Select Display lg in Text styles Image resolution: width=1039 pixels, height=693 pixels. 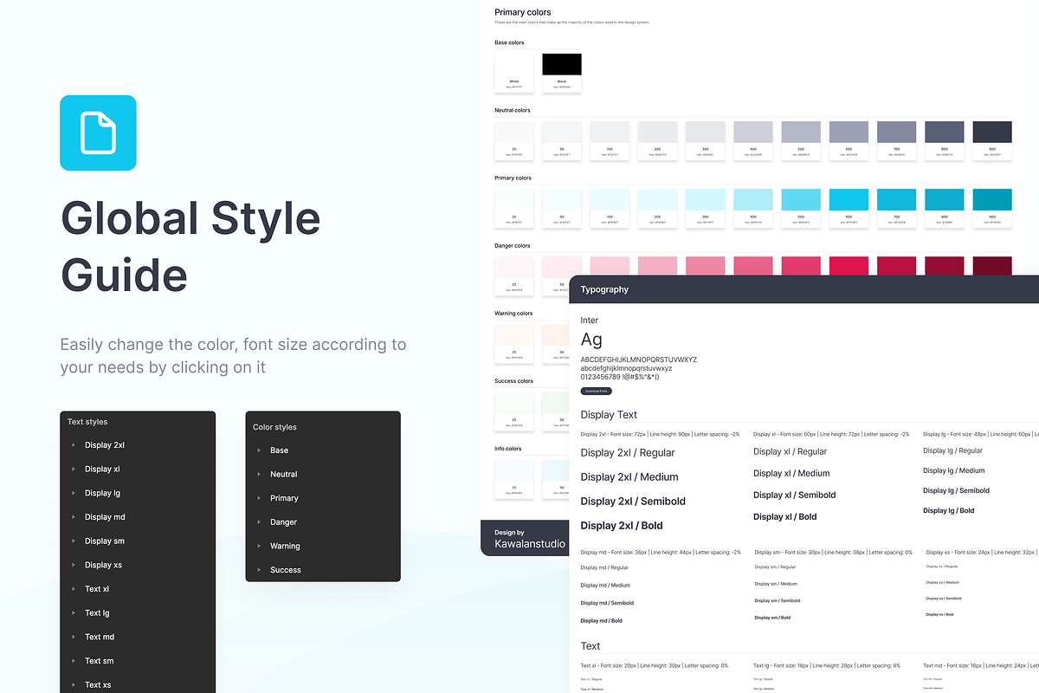click(x=102, y=493)
